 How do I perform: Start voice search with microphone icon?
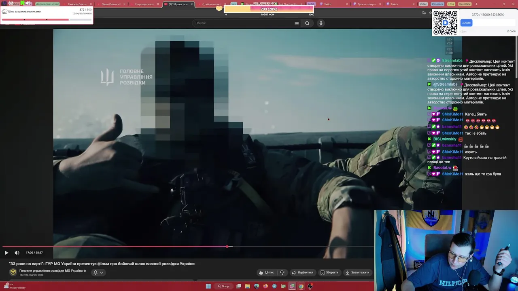(x=321, y=23)
